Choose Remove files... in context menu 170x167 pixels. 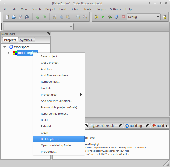tap(59, 82)
